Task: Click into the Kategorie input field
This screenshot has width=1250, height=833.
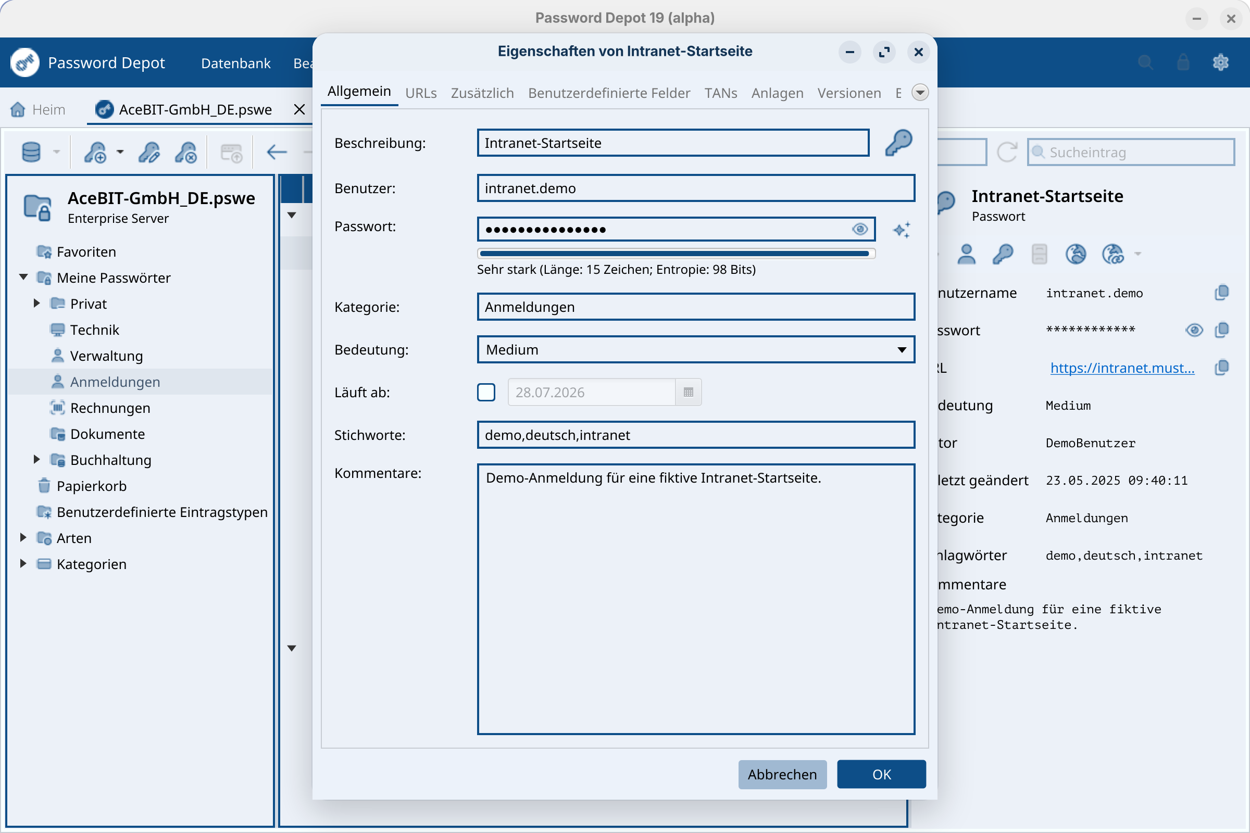Action: pyautogui.click(x=696, y=307)
